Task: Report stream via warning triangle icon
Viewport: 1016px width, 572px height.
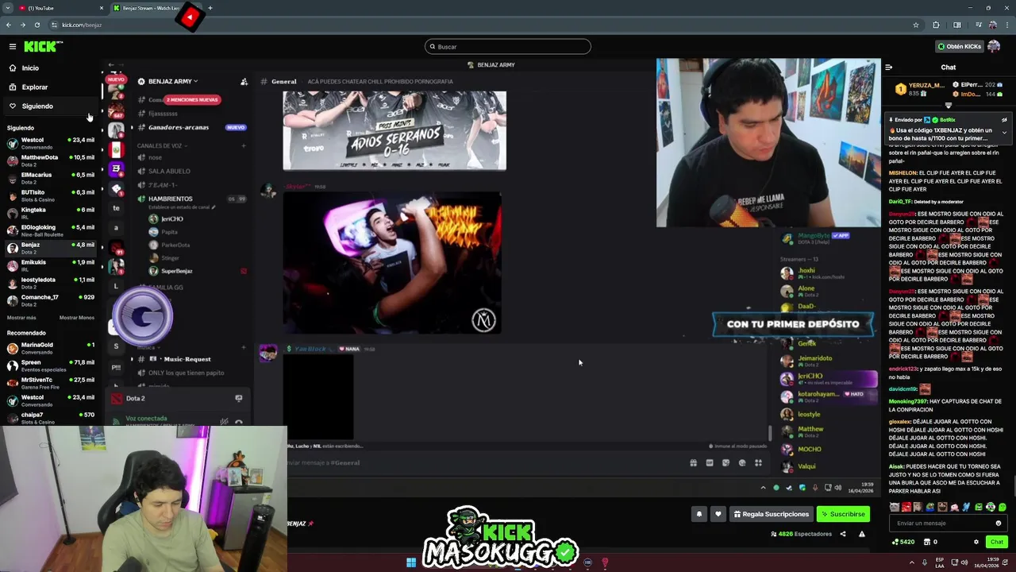Action: point(862,534)
